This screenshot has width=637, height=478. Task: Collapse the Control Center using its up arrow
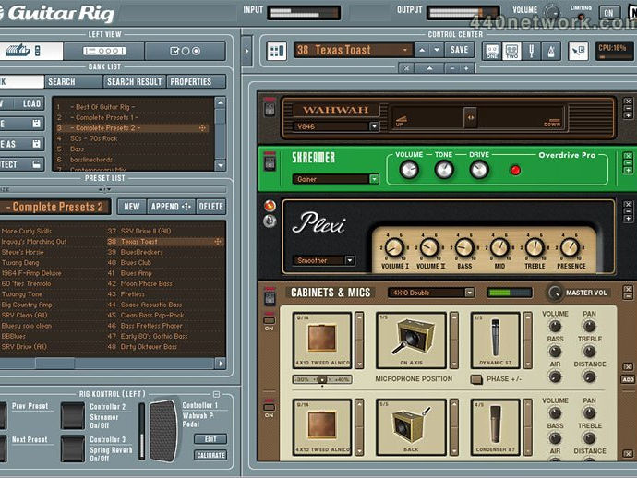[429, 68]
